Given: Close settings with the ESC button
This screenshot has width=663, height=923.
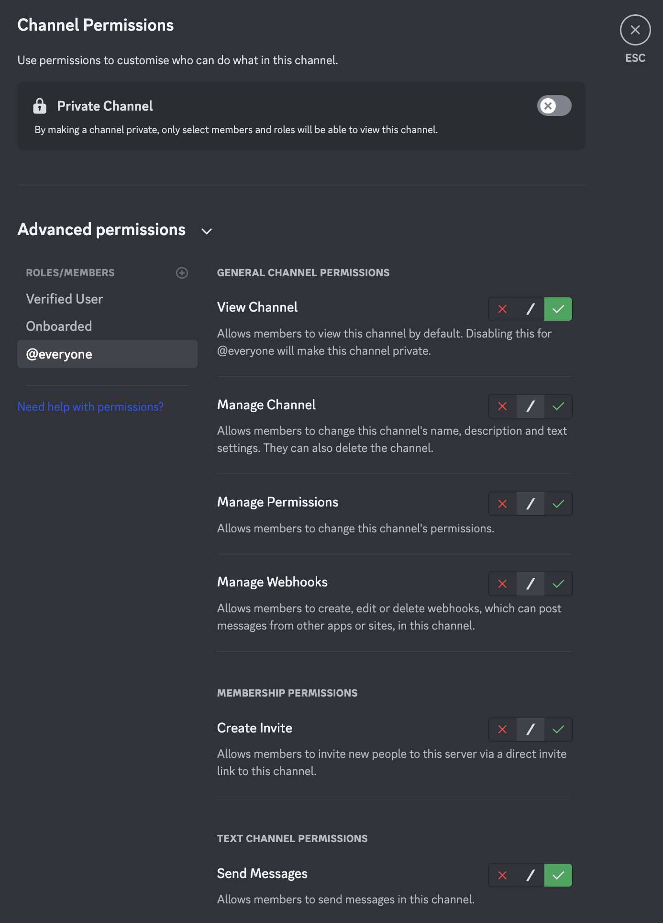Looking at the screenshot, I should tap(635, 30).
